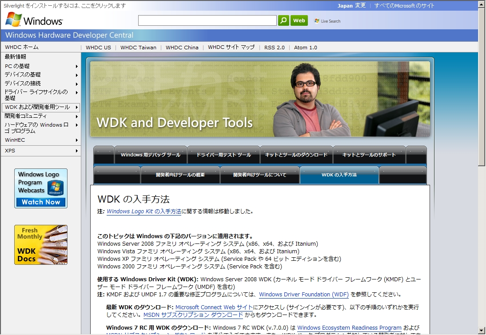Select the Windows 用デバッグ ツール tab
The width and height of the screenshot is (486, 335).
click(151, 155)
